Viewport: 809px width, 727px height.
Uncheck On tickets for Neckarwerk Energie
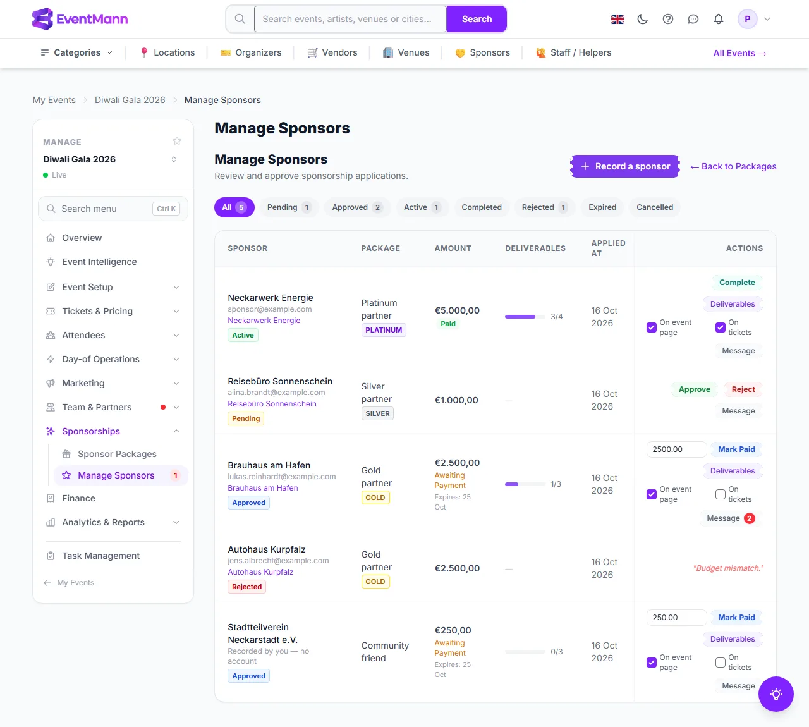721,327
